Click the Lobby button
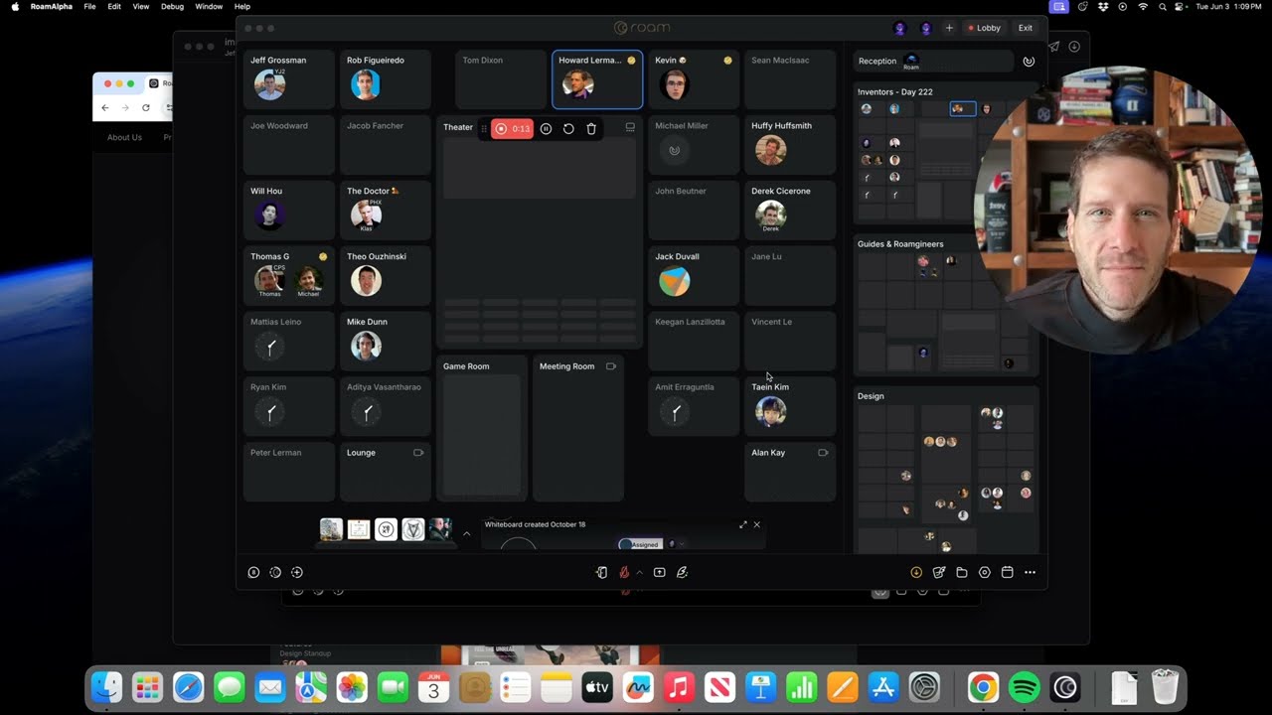Screen dimensions: 1272x715 pos(985,28)
